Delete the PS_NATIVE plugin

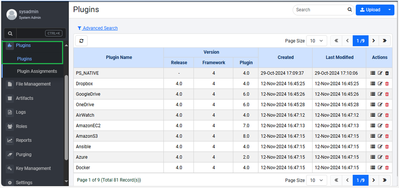point(387,73)
